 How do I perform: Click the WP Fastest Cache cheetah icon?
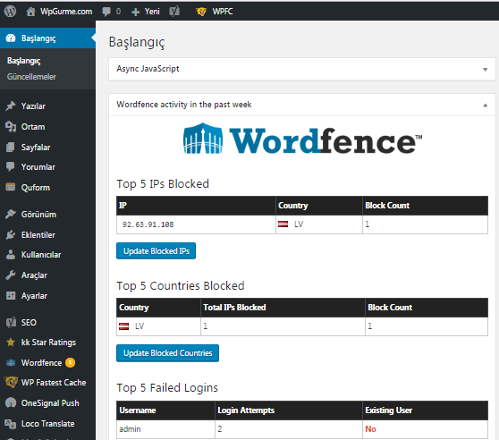point(11,382)
